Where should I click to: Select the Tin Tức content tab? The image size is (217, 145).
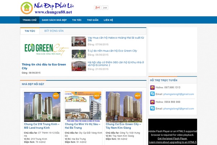[x=30, y=31]
